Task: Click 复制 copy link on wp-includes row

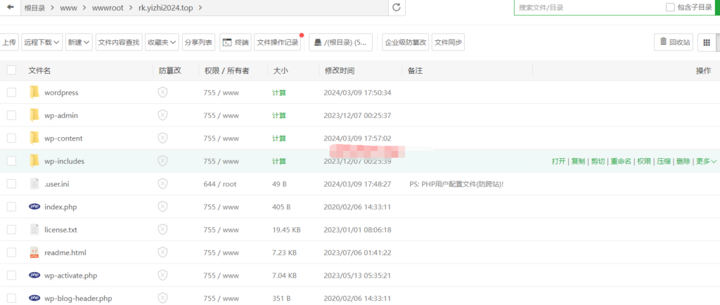Action: [578, 162]
